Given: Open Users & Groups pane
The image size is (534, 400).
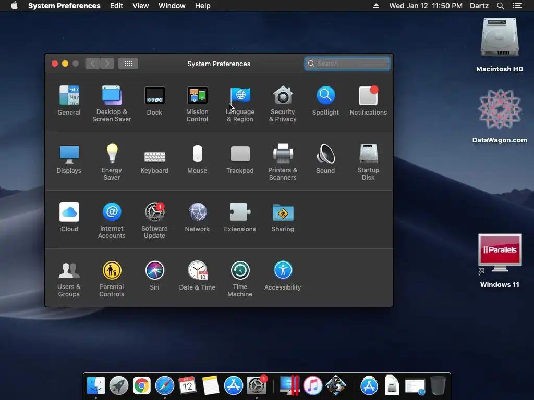Looking at the screenshot, I should tap(69, 279).
